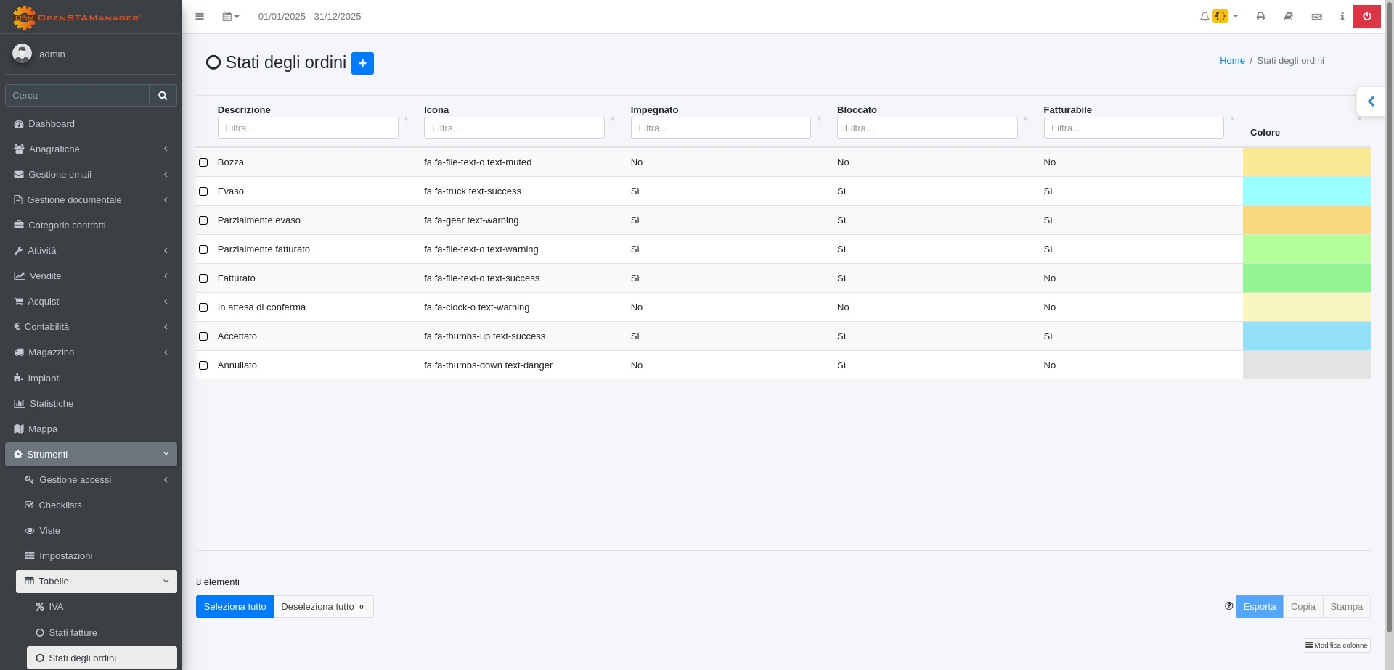
Task: Click the Home breadcrumb link
Action: (x=1232, y=61)
